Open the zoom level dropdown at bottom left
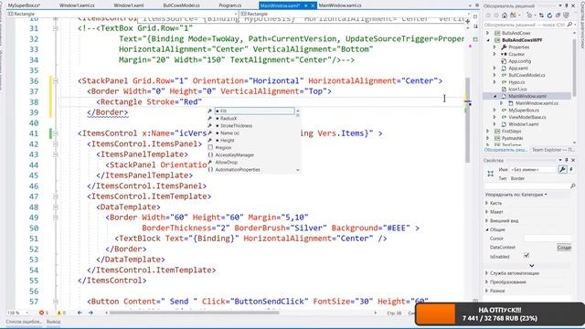This screenshot has height=329, width=585. [x=27, y=313]
